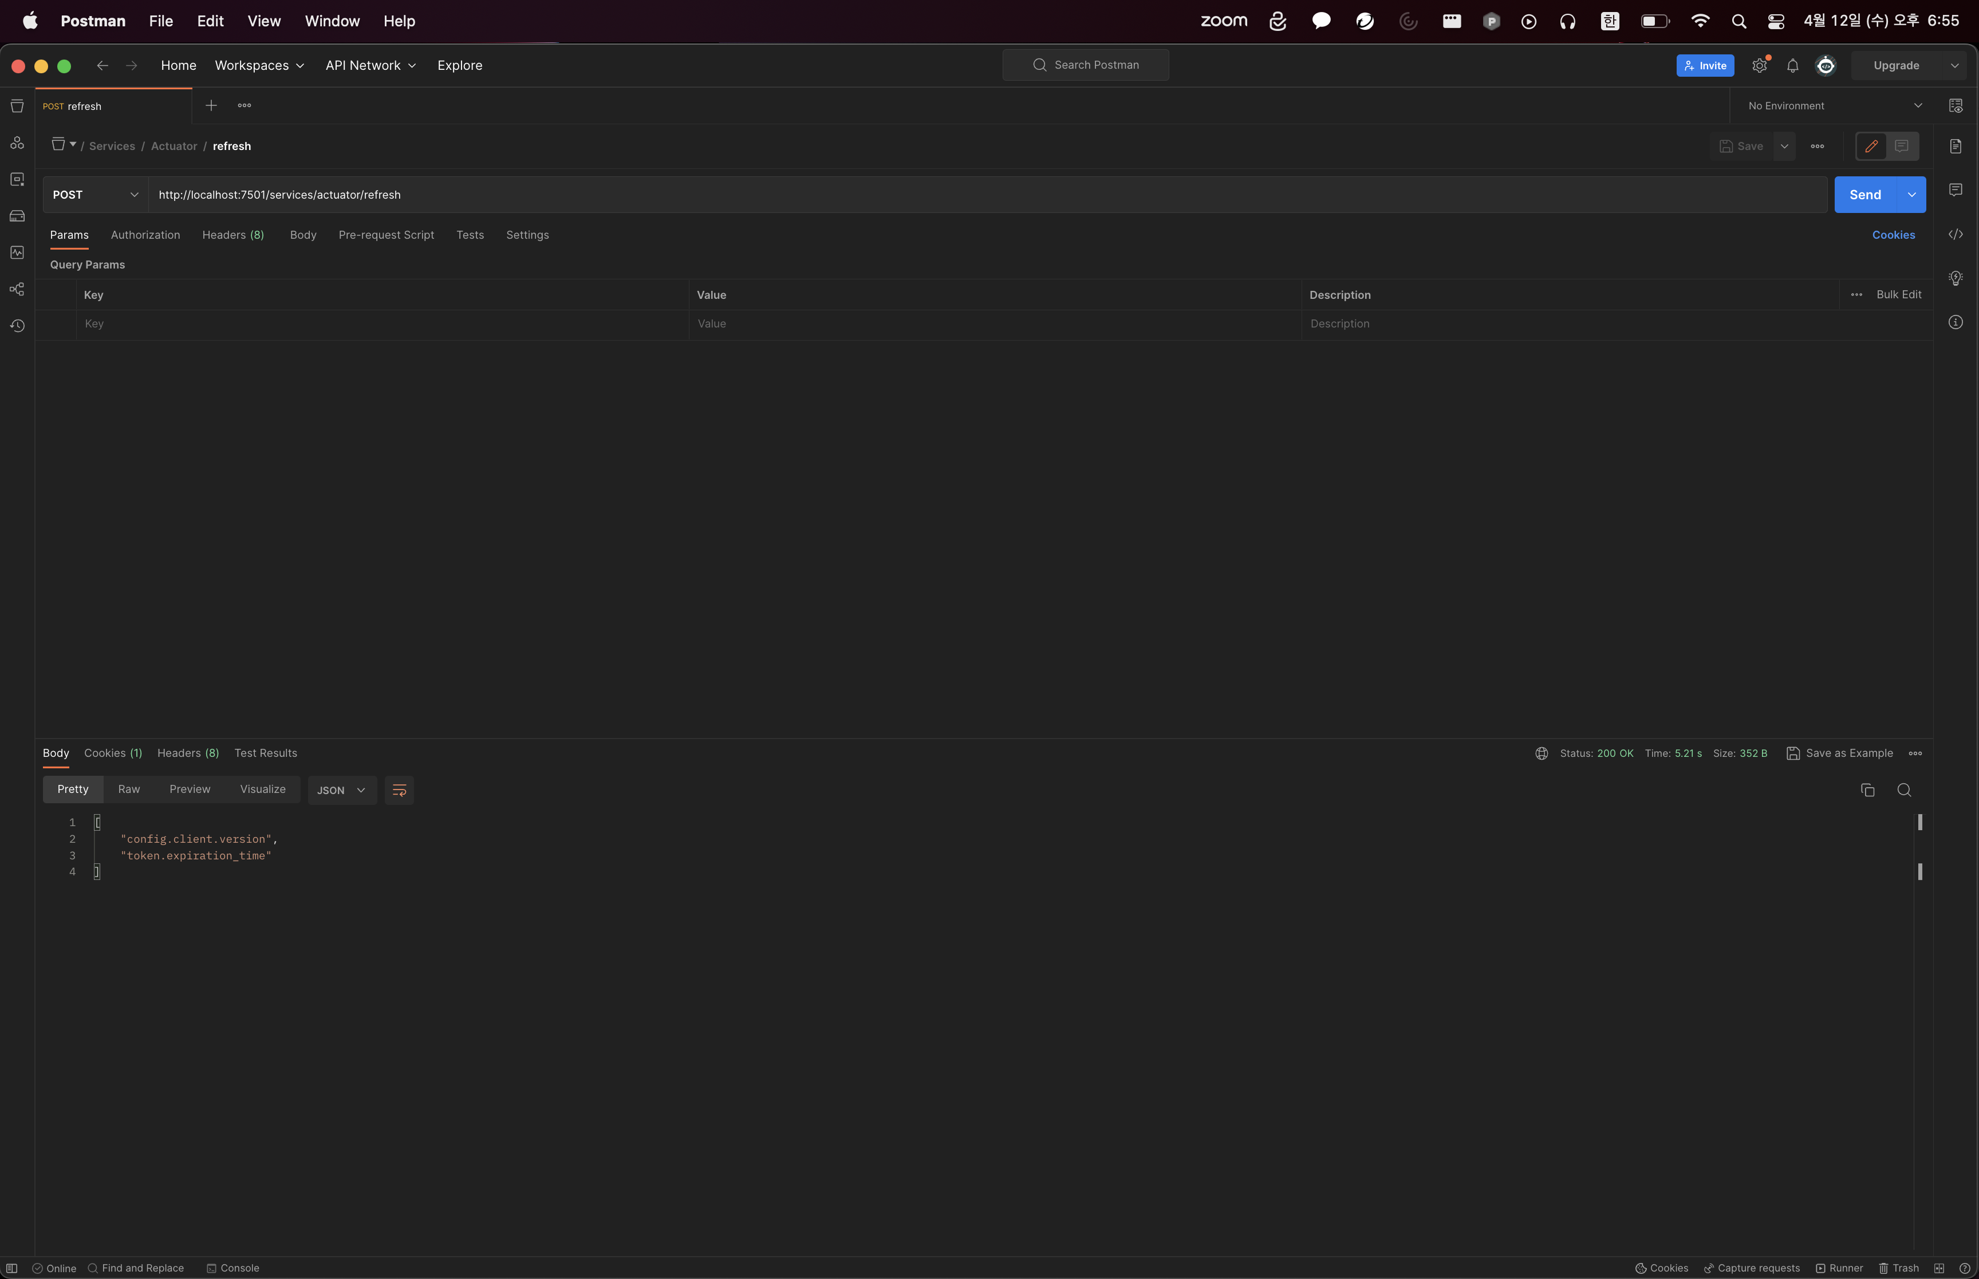1979x1279 pixels.
Task: Open the POST method dropdown
Action: pos(94,194)
